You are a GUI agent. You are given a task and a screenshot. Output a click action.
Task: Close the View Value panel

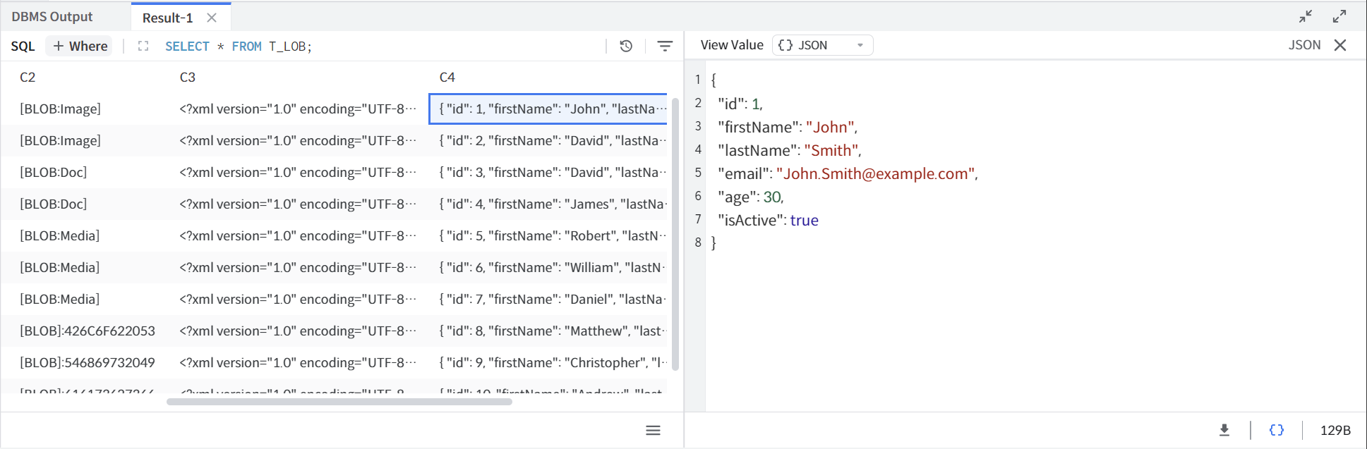coord(1340,45)
